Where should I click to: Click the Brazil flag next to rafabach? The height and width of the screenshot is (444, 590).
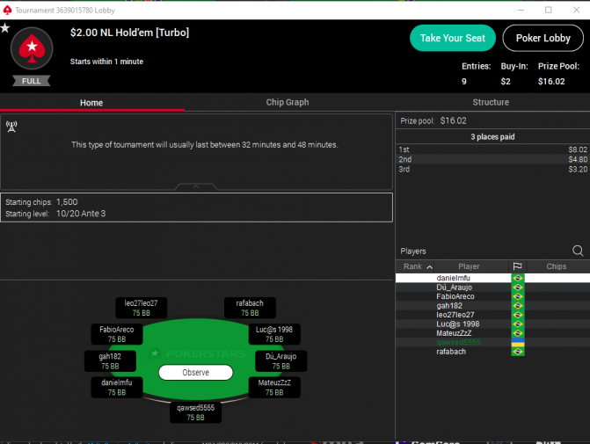[x=518, y=352]
